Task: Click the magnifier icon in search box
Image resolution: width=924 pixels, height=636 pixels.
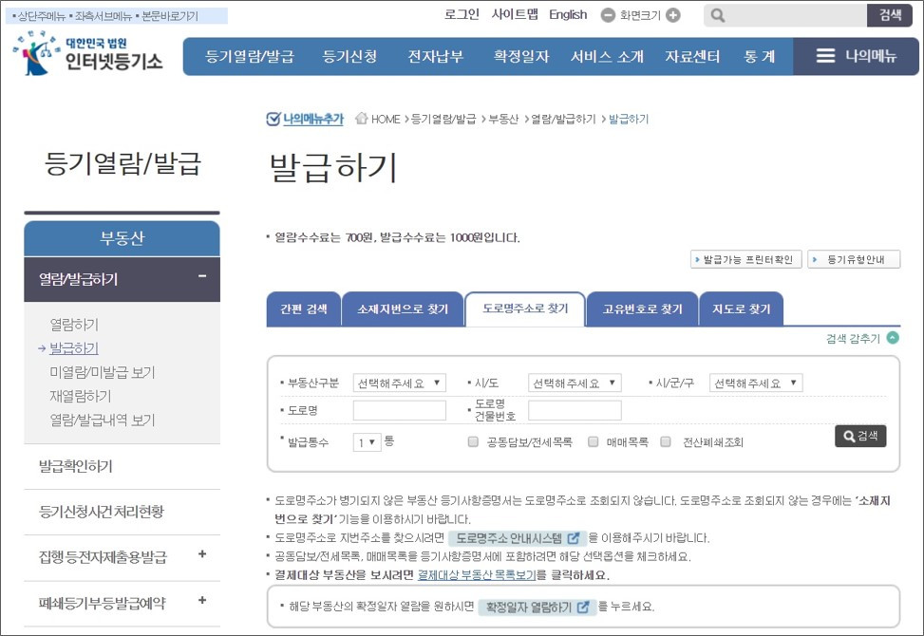Action: click(x=717, y=15)
